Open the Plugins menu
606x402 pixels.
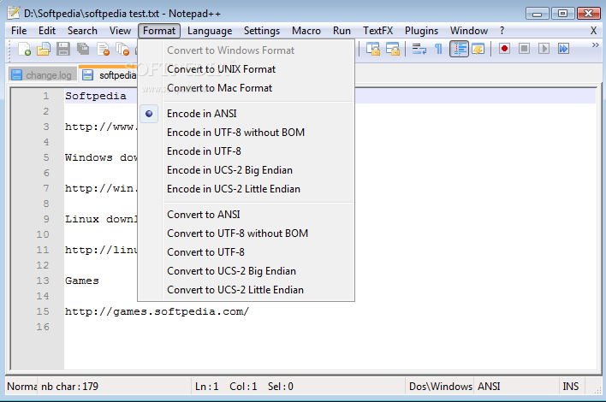[421, 31]
